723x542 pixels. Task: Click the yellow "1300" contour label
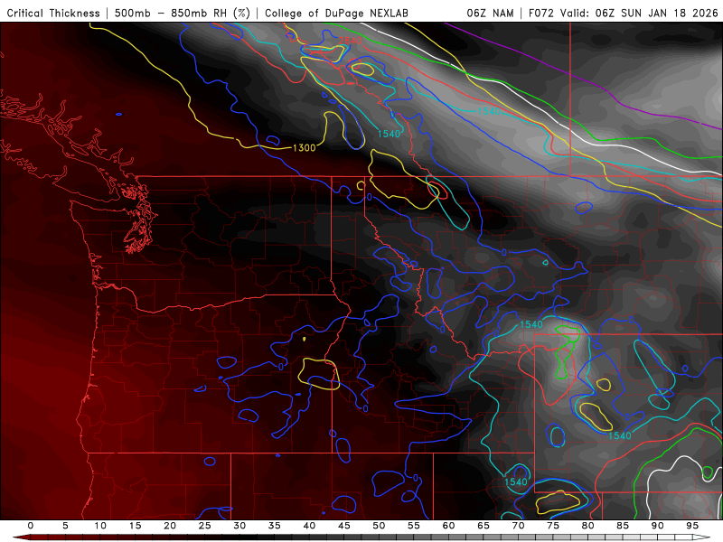coord(305,148)
